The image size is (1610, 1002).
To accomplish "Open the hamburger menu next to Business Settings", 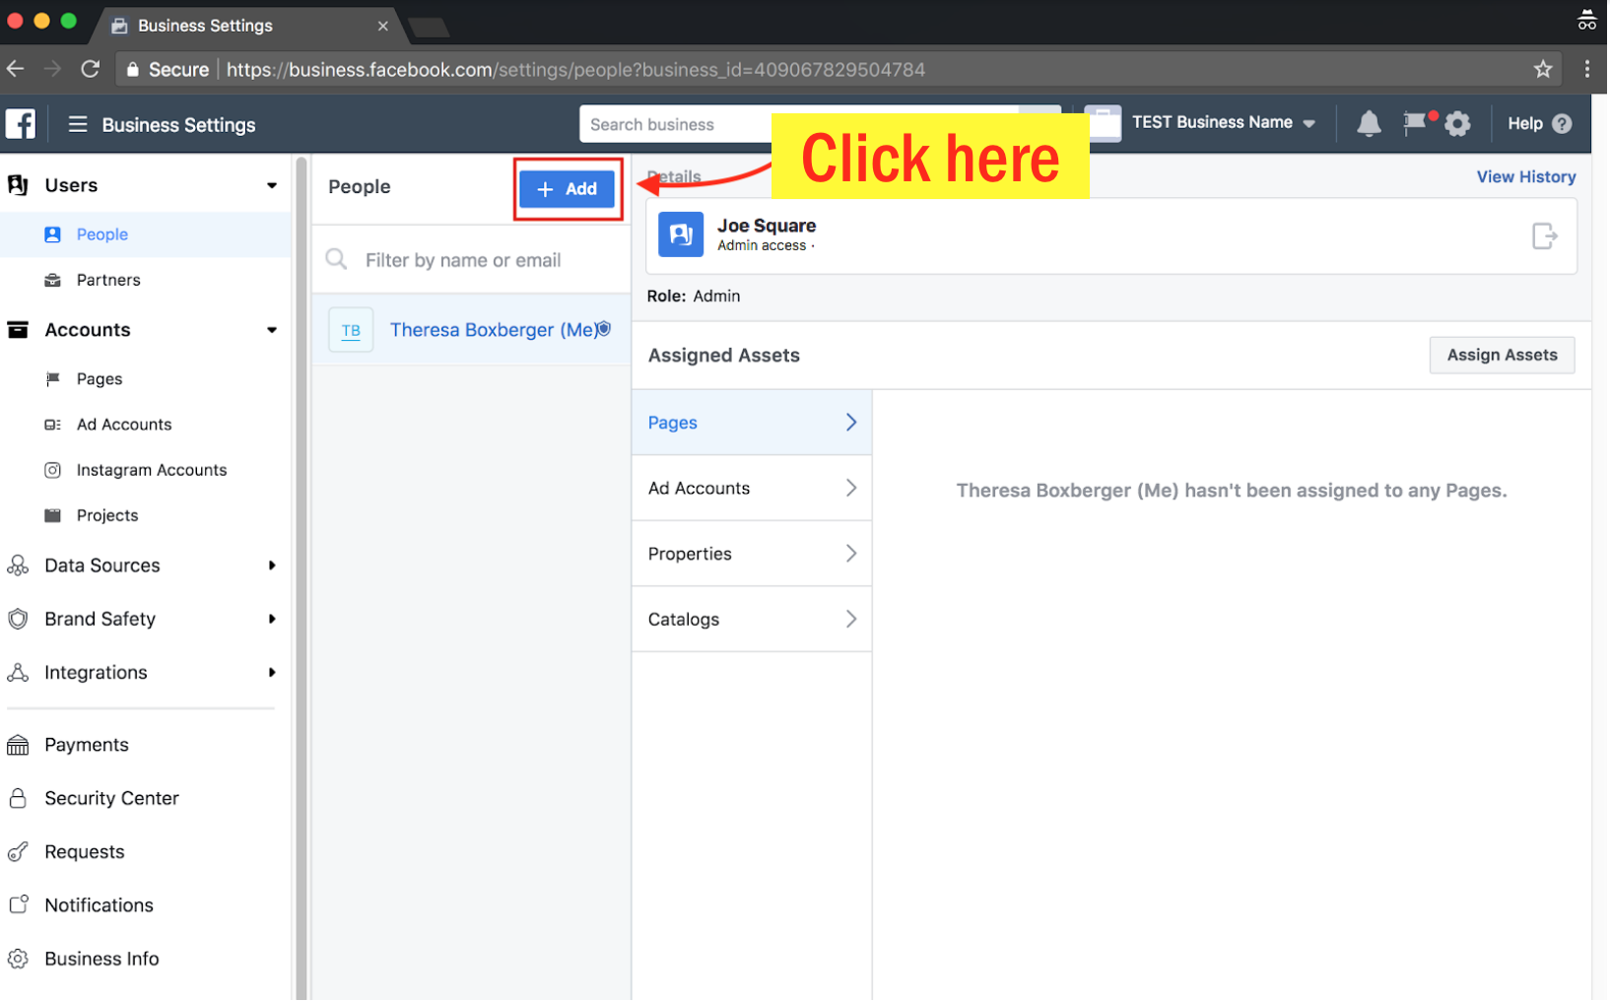I will [x=78, y=124].
